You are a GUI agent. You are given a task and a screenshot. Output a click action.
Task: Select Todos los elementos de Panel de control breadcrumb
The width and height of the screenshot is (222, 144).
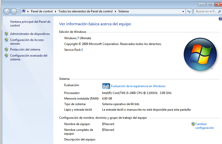(85, 11)
